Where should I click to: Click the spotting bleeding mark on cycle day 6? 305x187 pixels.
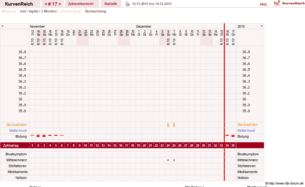click(x=62, y=135)
